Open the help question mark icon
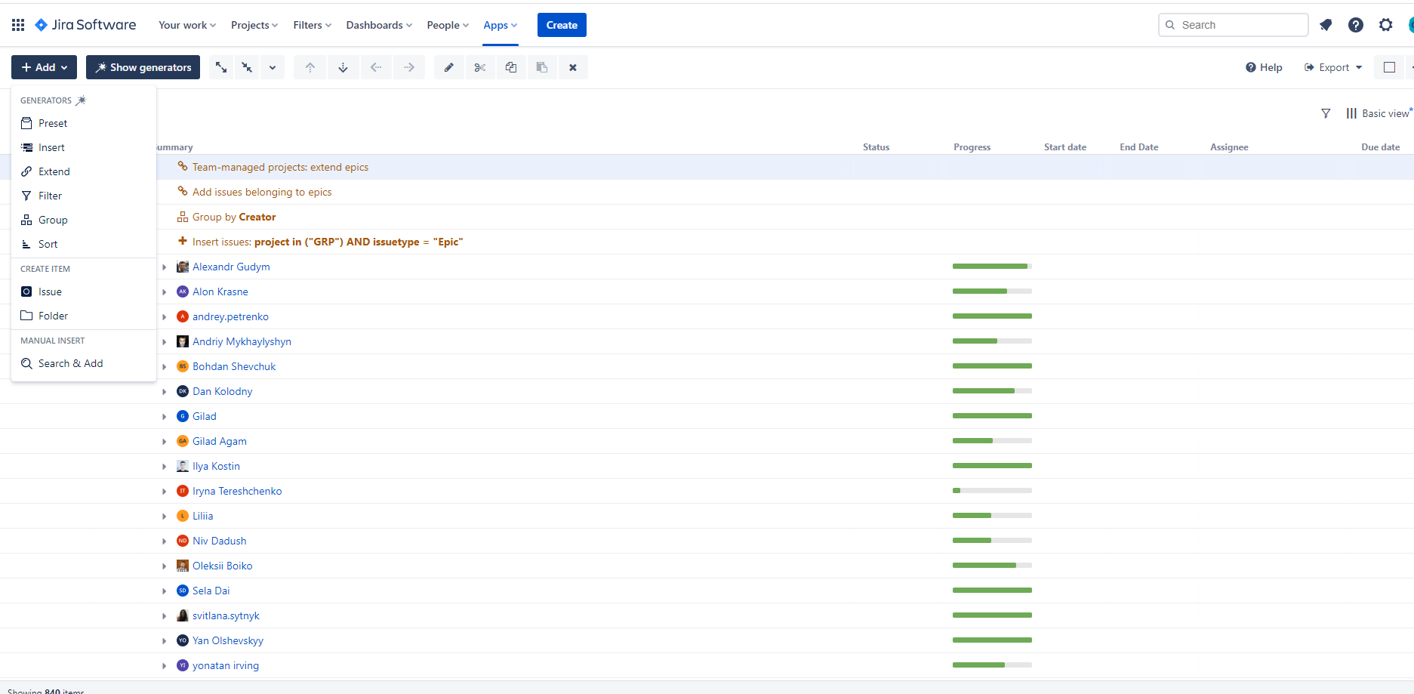This screenshot has width=1414, height=694. click(x=1356, y=25)
